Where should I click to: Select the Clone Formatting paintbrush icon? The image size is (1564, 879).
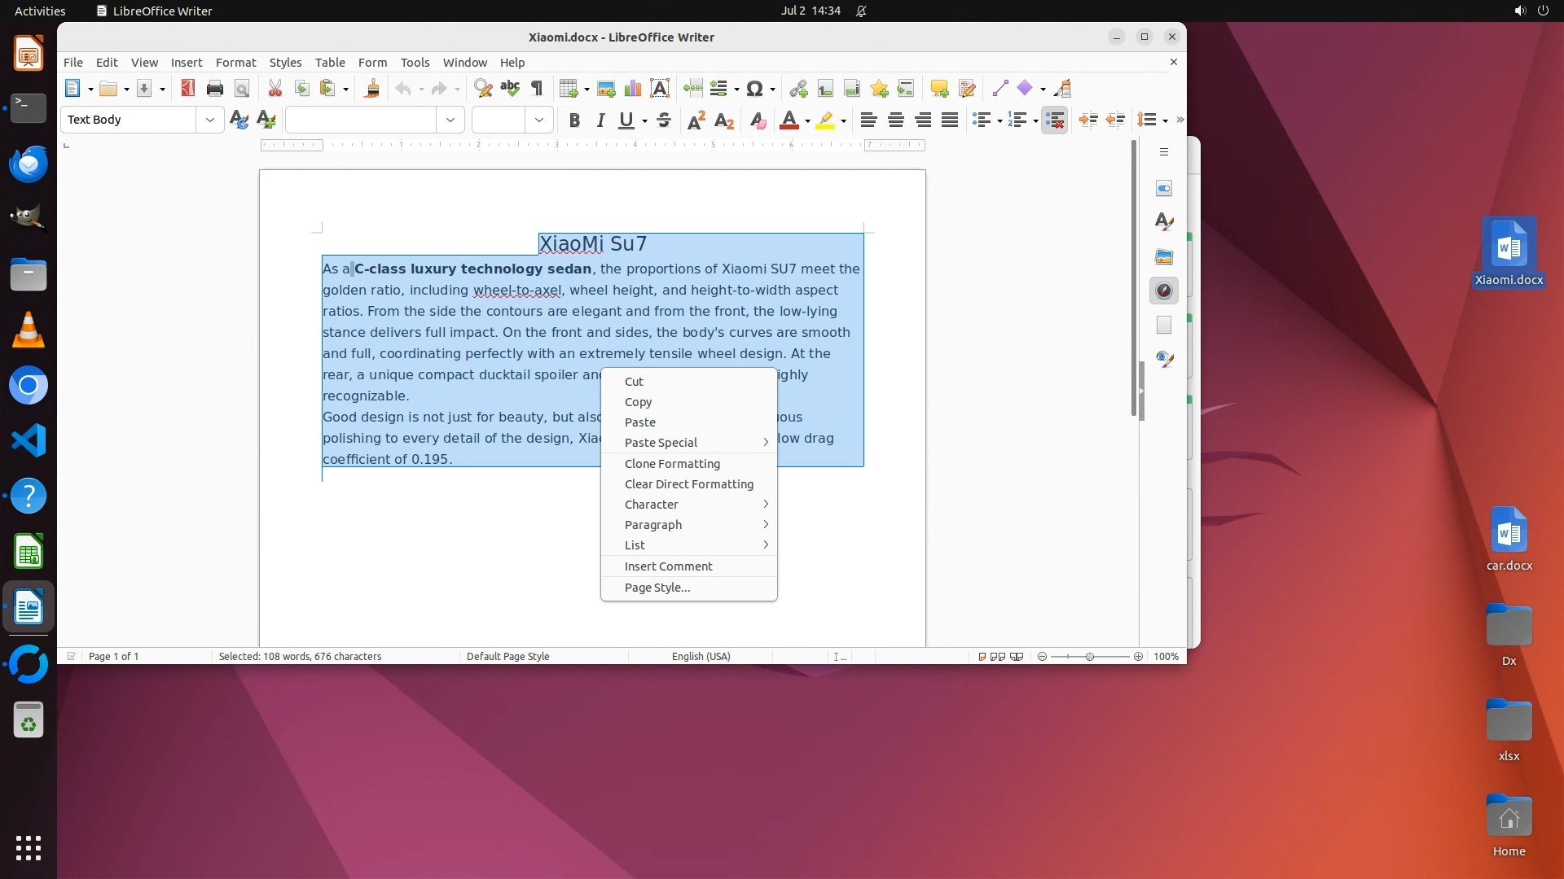(x=372, y=89)
